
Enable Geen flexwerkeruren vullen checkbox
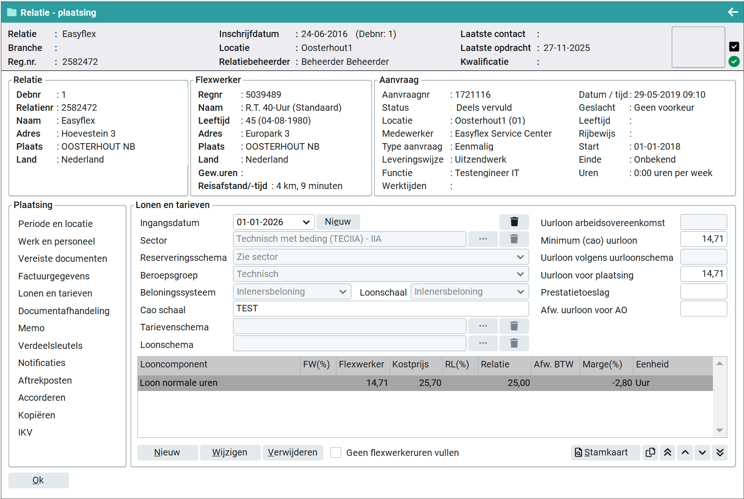[x=336, y=453]
